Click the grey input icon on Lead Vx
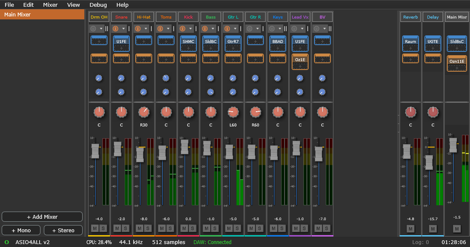The image size is (470, 247). (294, 29)
